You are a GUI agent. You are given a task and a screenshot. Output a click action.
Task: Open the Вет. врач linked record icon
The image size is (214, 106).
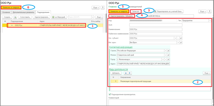click(x=181, y=43)
